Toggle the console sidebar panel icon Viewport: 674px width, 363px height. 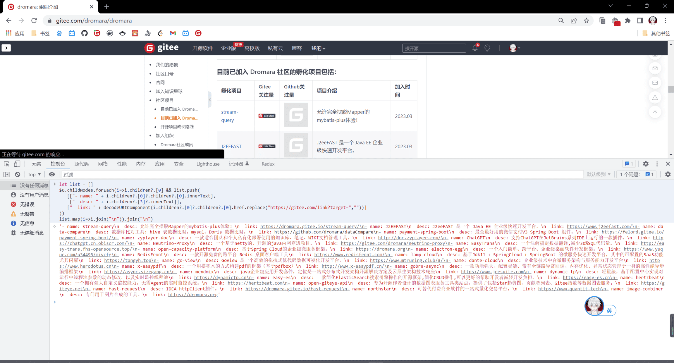(6, 174)
